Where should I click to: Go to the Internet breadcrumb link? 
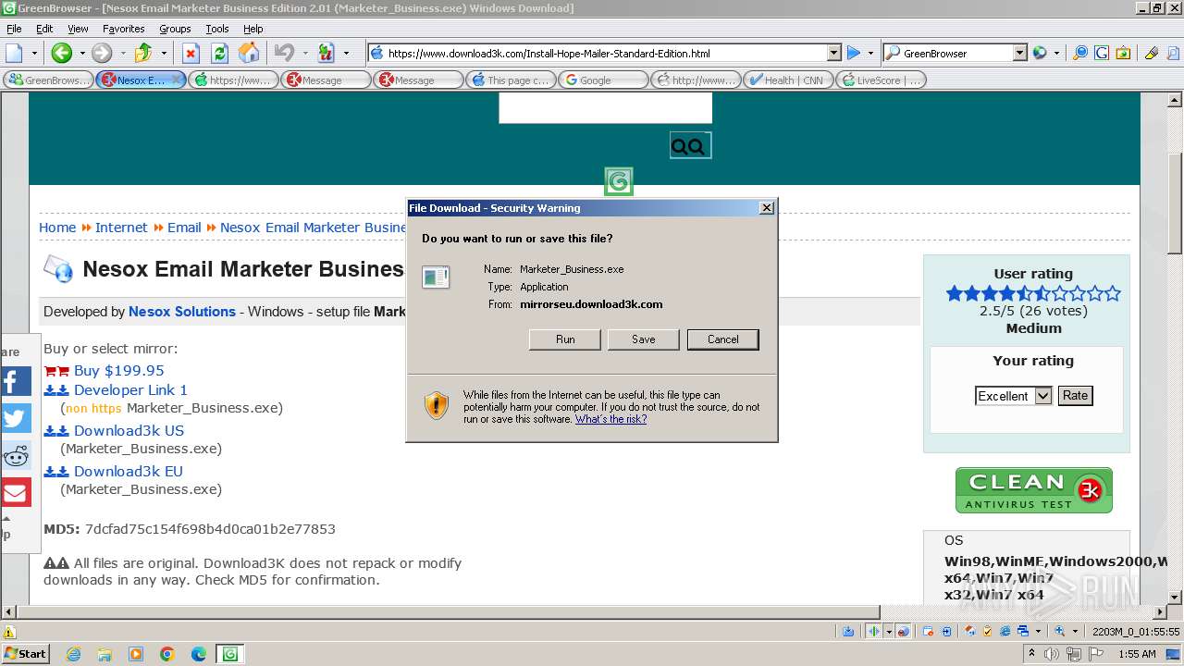click(121, 228)
